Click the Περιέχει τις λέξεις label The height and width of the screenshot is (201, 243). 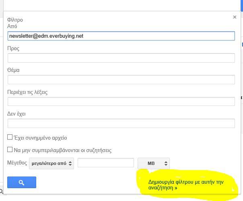click(27, 92)
